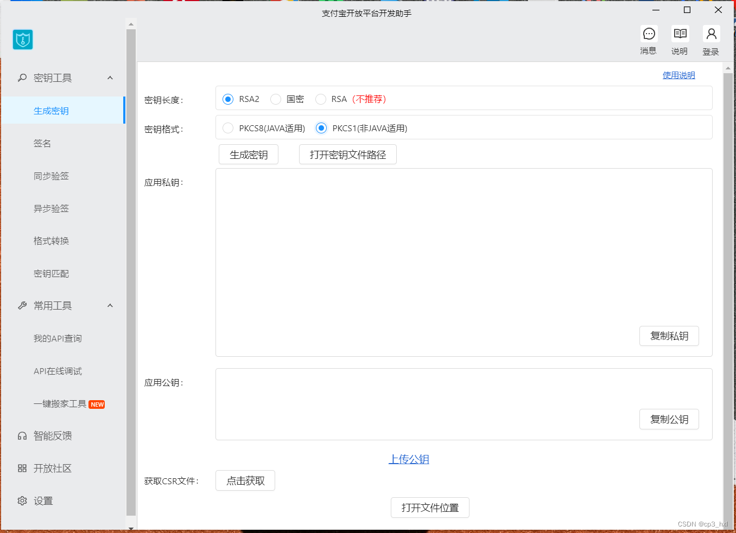Open the 说明 book icon
This screenshot has width=736, height=533.
click(x=680, y=34)
